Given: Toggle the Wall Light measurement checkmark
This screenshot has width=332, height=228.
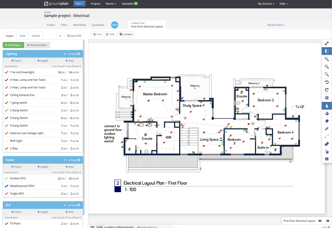Looking at the screenshot, I should point(6,141).
